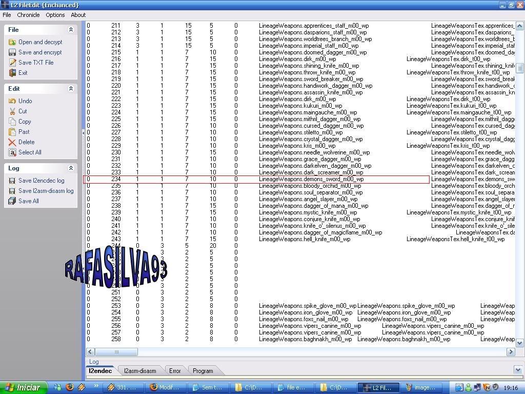525x394 pixels.
Task: Click the L2 FileEdit title bar icon
Action: [5, 5]
